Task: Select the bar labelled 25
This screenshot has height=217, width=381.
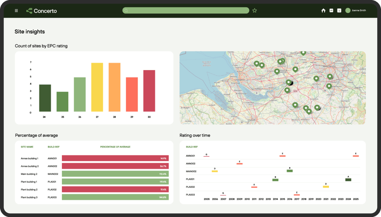Action: [63, 102]
